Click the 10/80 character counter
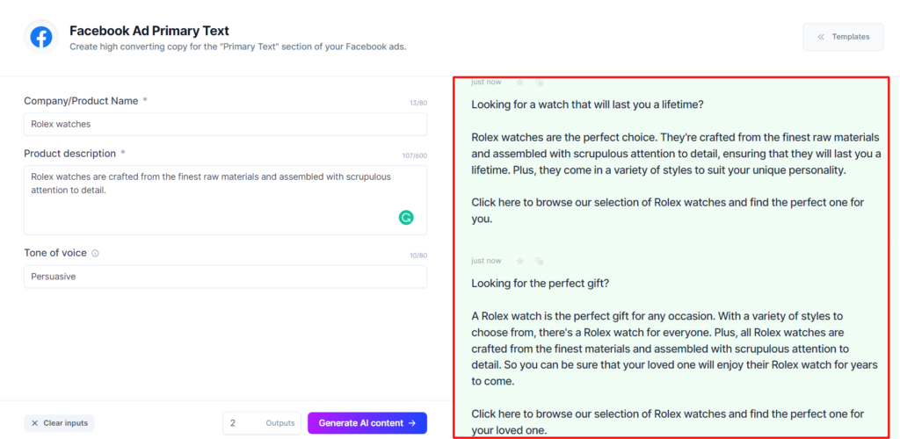Image resolution: width=900 pixels, height=439 pixels. coord(418,255)
